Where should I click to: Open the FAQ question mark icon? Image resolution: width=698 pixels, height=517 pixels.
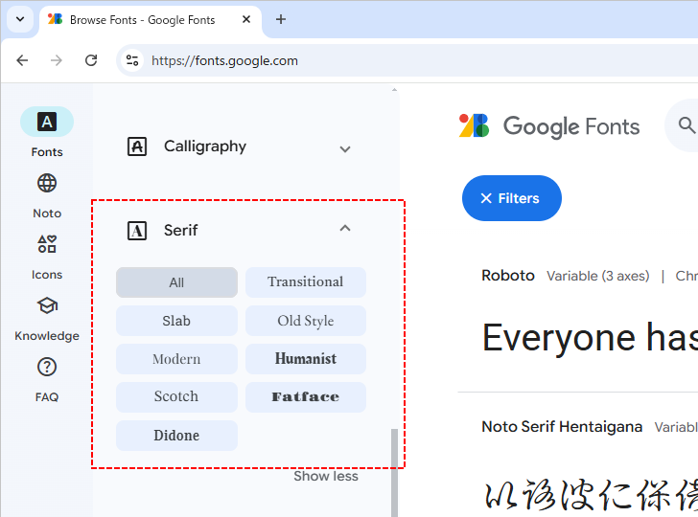[47, 367]
